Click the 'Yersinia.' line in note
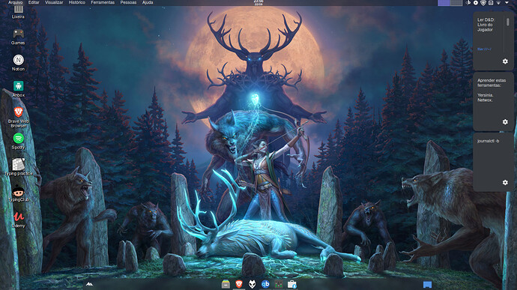517x290 pixels. pos(486,95)
